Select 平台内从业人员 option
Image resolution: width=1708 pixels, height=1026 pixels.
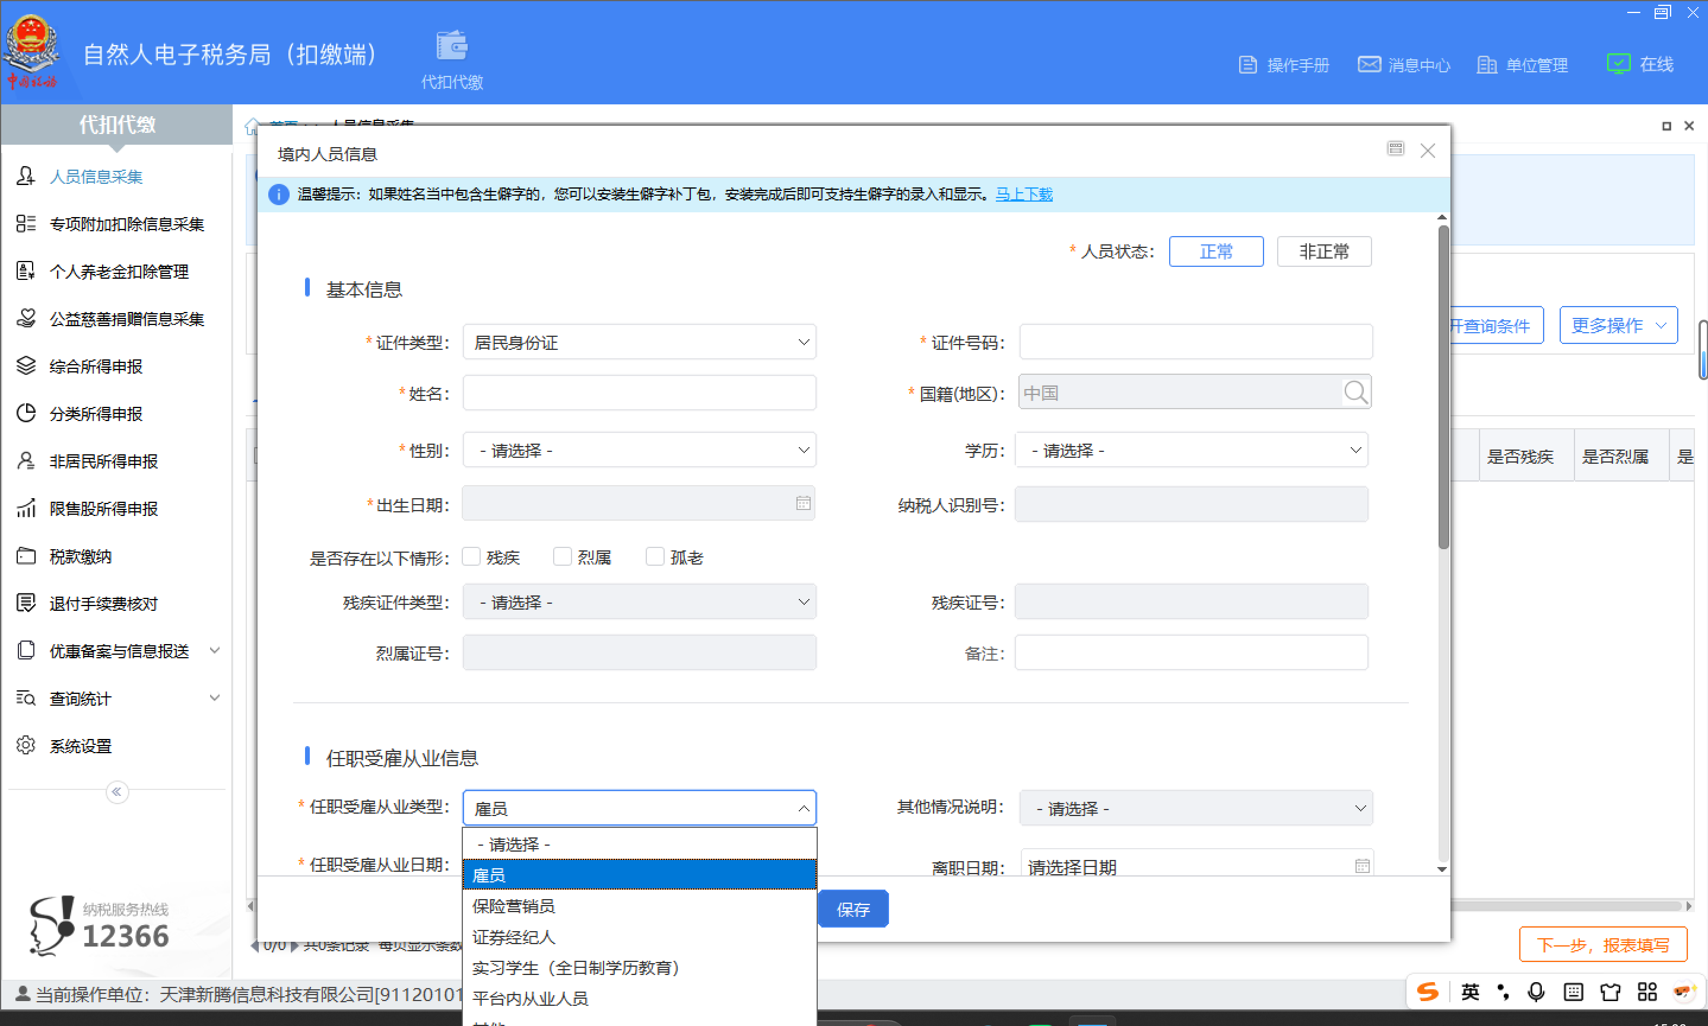point(639,998)
